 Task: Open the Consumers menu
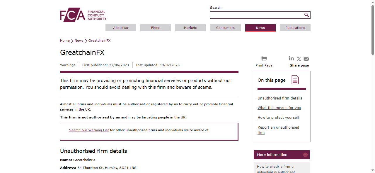pyautogui.click(x=225, y=28)
